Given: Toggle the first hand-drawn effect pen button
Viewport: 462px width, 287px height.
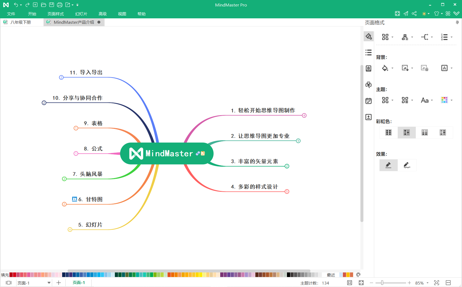Looking at the screenshot, I should tap(389, 165).
